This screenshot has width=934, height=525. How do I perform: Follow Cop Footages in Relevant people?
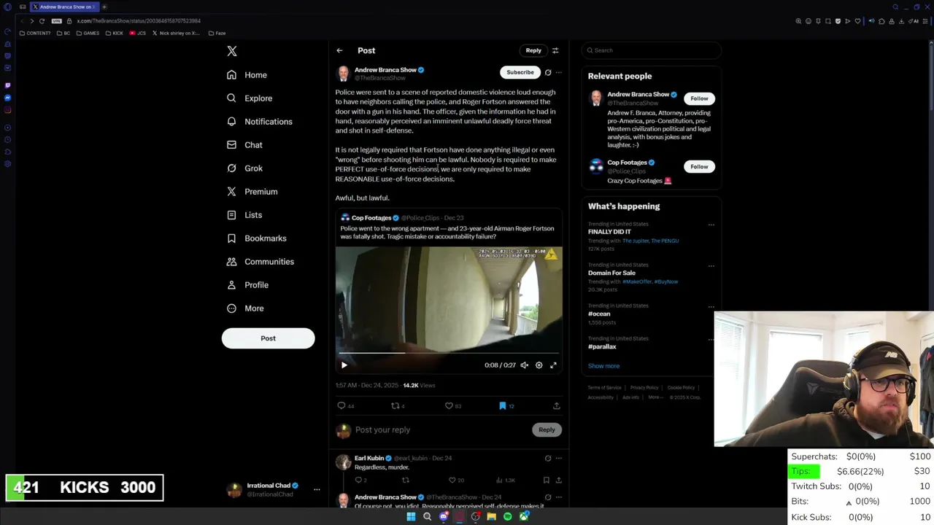tap(699, 166)
